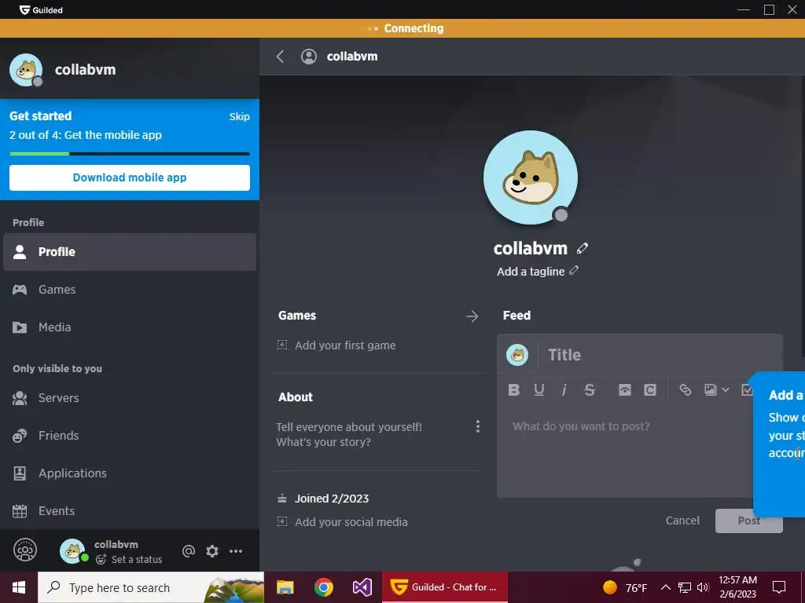This screenshot has height=603, width=805.
Task: Apply strikethrough formatting in feed editor
Action: tap(590, 390)
